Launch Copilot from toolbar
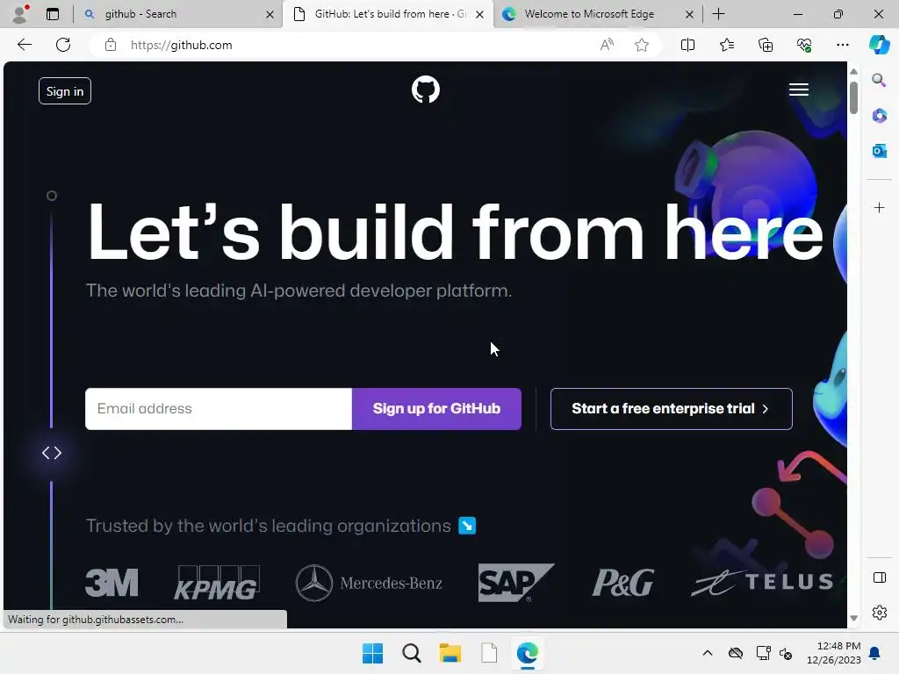899x674 pixels. tap(879, 45)
